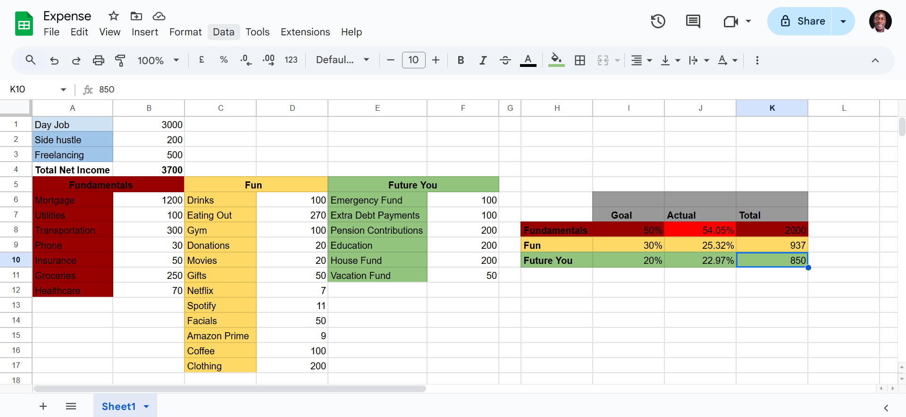The image size is (906, 417).
Task: Open the Google account avatar
Action: pyautogui.click(x=881, y=21)
